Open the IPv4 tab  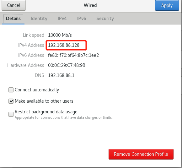pyautogui.click(x=62, y=19)
